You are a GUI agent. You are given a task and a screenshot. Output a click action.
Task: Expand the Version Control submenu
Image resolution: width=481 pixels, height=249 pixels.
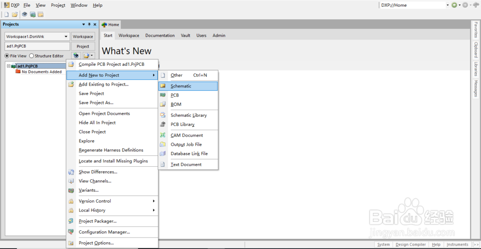click(112, 201)
